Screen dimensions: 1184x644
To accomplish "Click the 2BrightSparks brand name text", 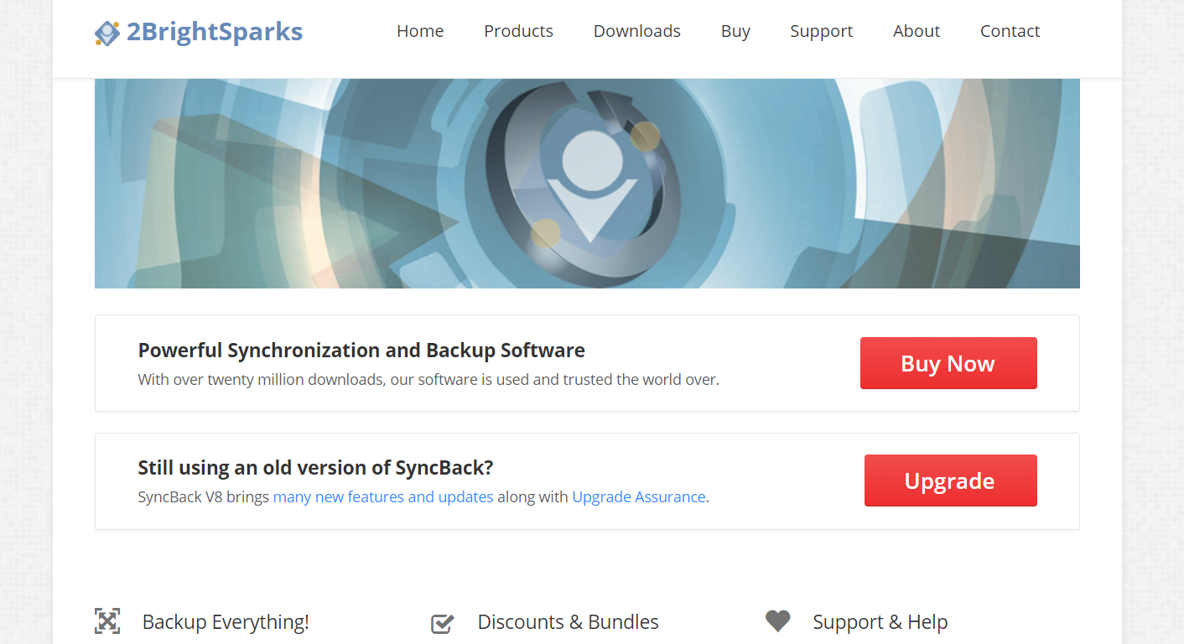I will (215, 32).
